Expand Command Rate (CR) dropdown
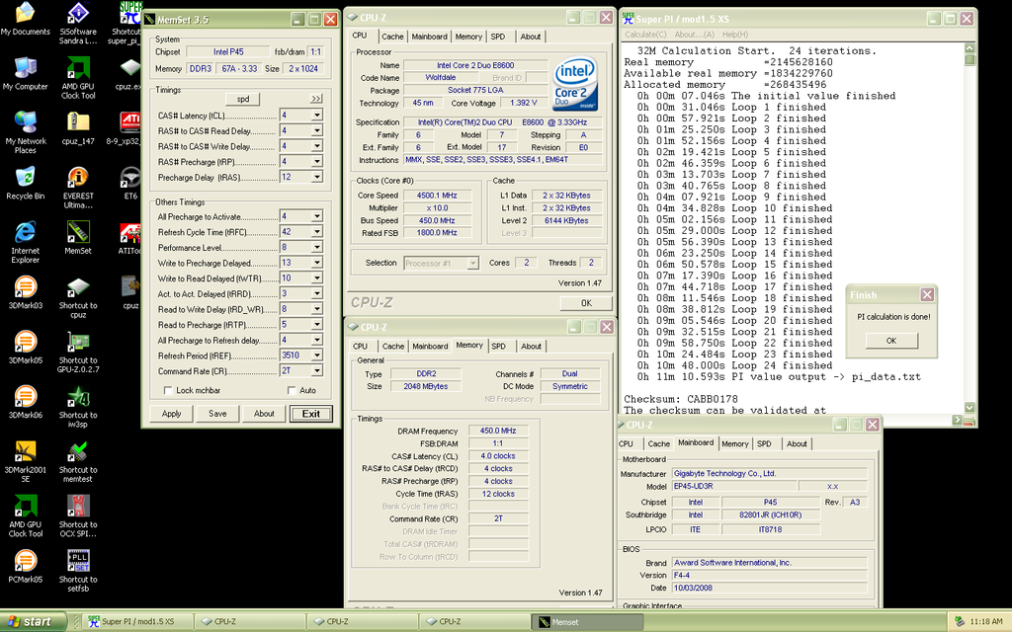The height and width of the screenshot is (632, 1012). click(317, 371)
